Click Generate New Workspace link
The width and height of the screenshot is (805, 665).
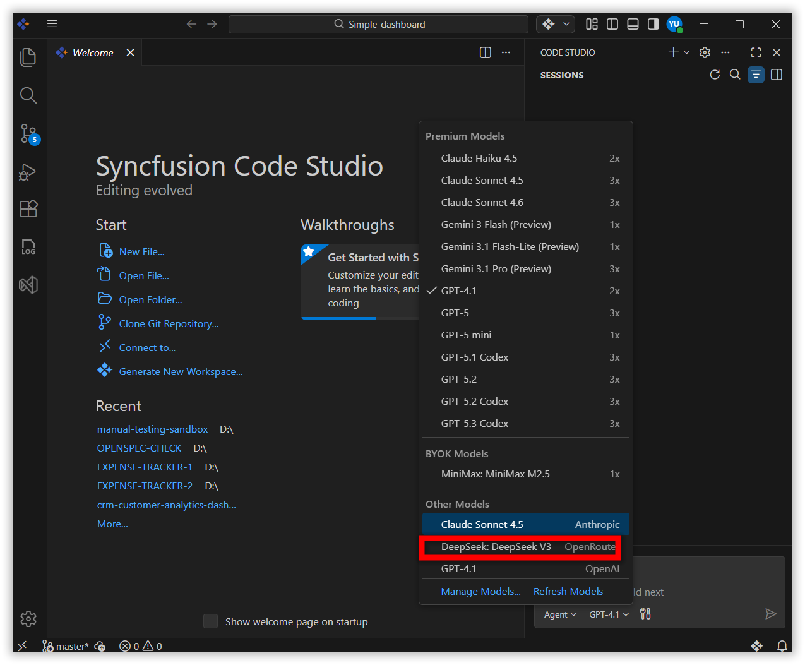coord(181,372)
